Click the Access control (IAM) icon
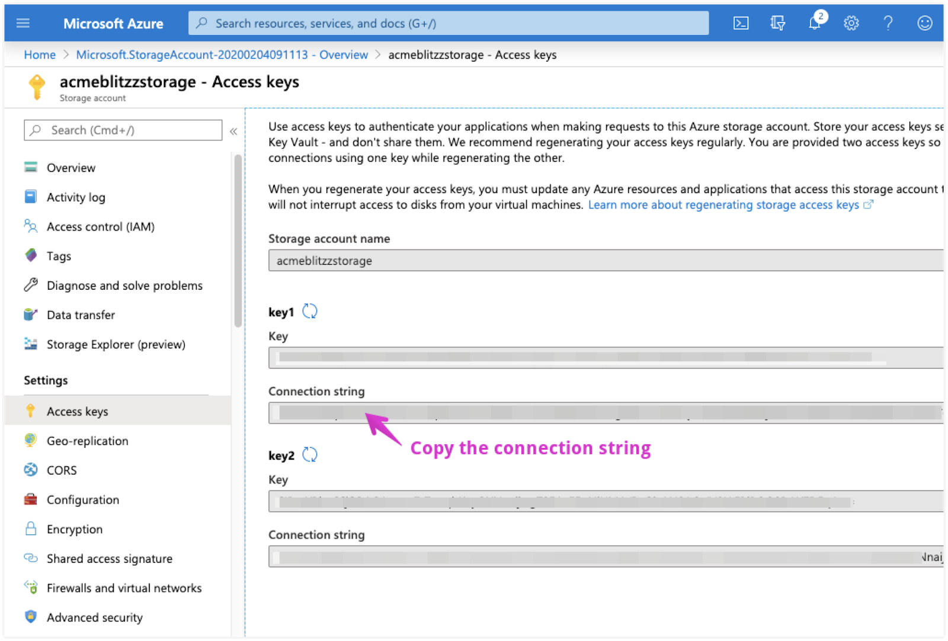 tap(31, 226)
